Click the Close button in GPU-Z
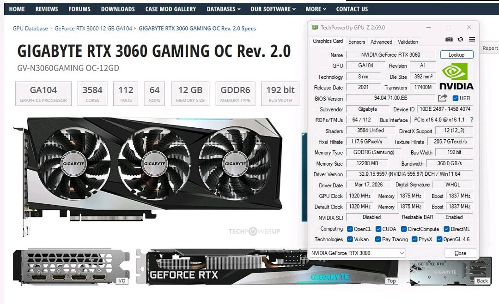The height and width of the screenshot is (304, 499). 460,253
